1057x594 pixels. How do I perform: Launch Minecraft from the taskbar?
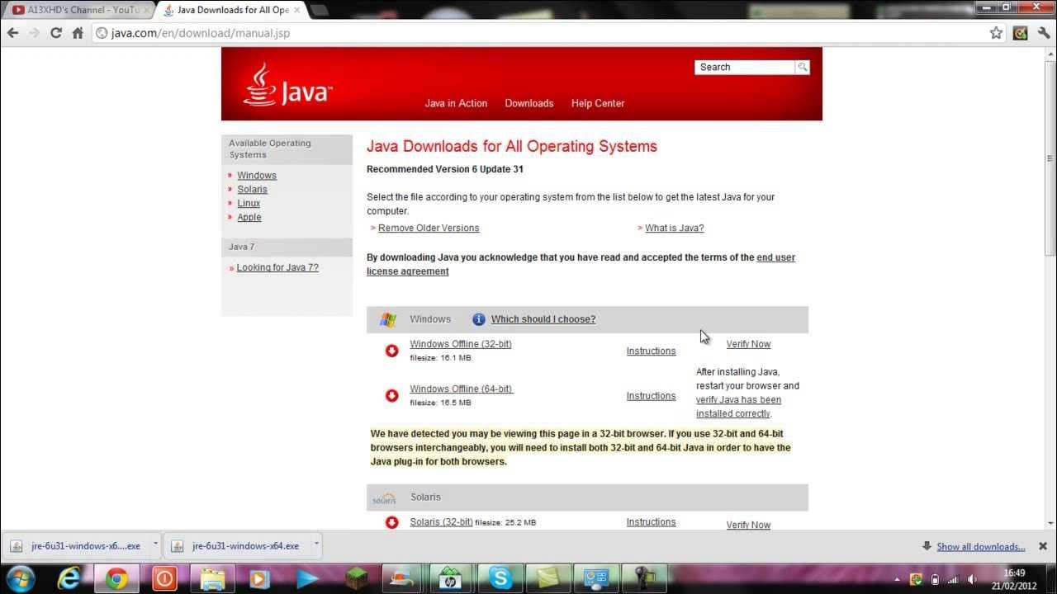pyautogui.click(x=356, y=578)
